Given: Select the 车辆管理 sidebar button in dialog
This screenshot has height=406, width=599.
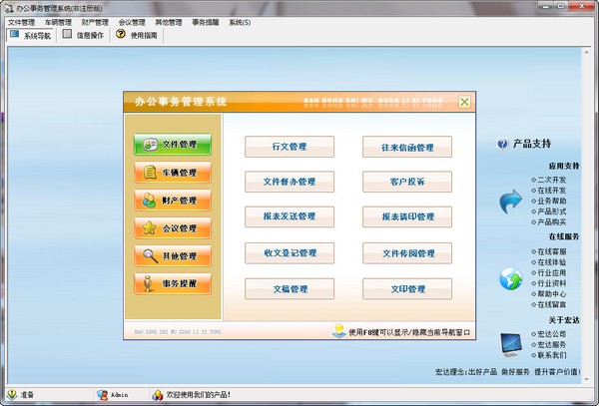Looking at the screenshot, I should pyautogui.click(x=173, y=173).
